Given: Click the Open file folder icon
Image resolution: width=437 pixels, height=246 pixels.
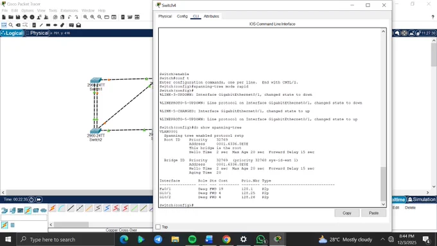Looking at the screenshot, I should tap(11, 17).
